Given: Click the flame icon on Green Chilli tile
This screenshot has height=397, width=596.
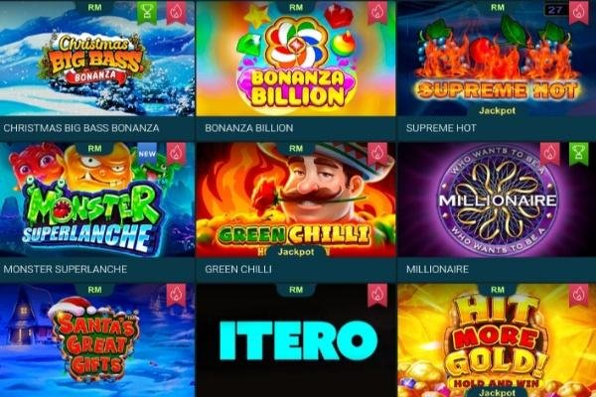Looking at the screenshot, I should [x=377, y=154].
